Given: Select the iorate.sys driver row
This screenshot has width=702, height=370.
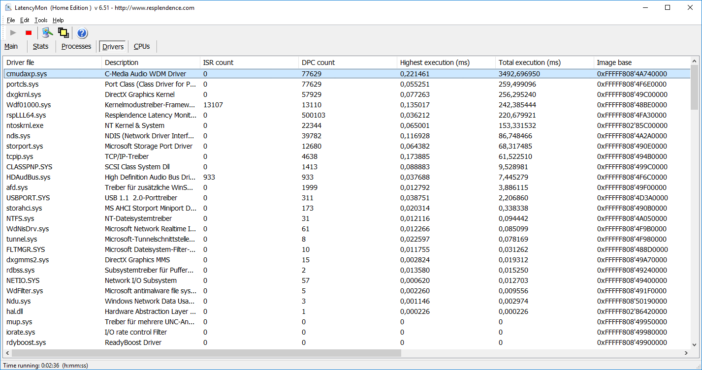Looking at the screenshot, I should (347, 332).
